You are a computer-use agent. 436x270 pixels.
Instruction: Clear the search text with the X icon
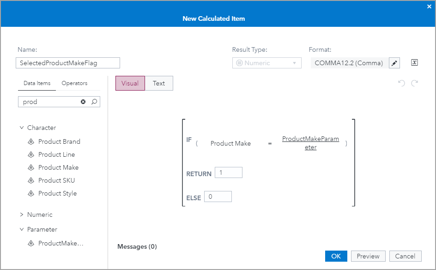[83, 102]
